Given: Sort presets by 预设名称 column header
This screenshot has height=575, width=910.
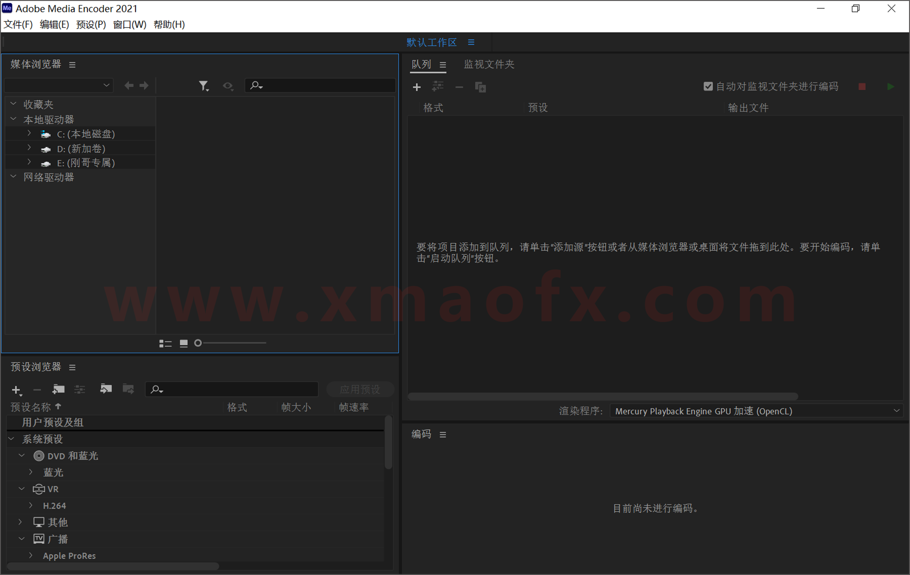Looking at the screenshot, I should click(x=31, y=407).
